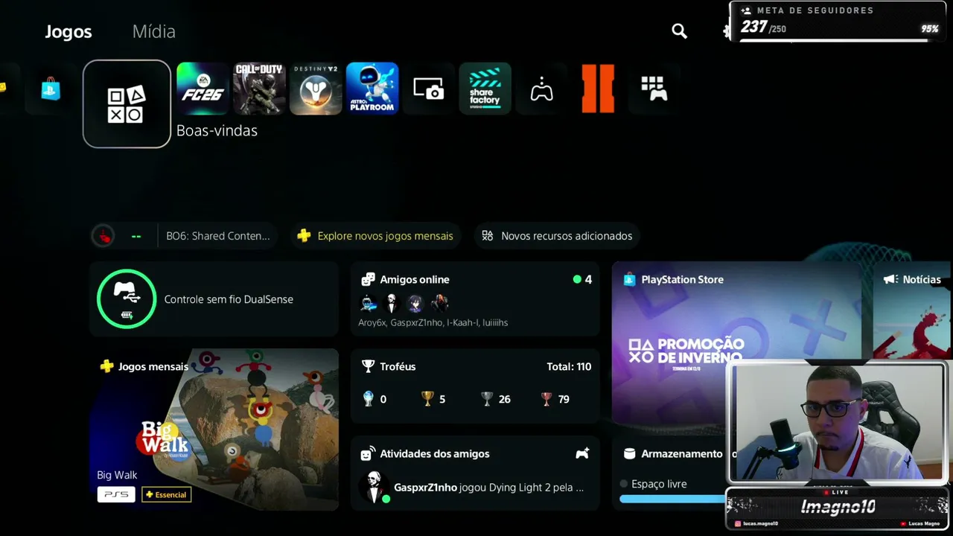Viewport: 953px width, 536px height.
Task: Click the Big Walk title text
Action: (117, 475)
